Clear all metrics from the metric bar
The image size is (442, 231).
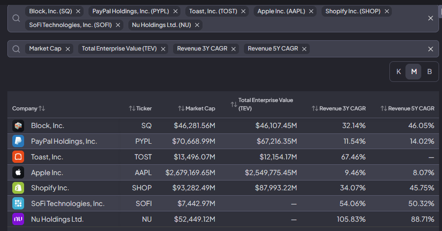click(430, 49)
